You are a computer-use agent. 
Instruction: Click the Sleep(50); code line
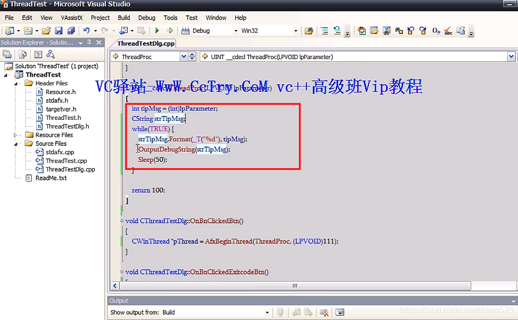point(152,160)
